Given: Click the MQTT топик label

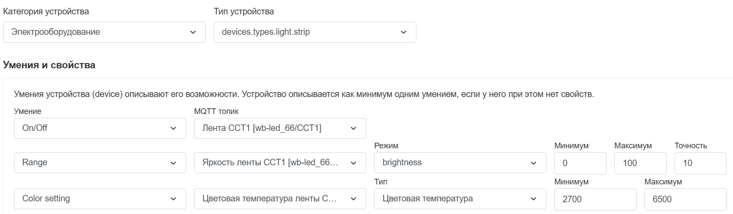Looking at the screenshot, I should click(x=216, y=111).
